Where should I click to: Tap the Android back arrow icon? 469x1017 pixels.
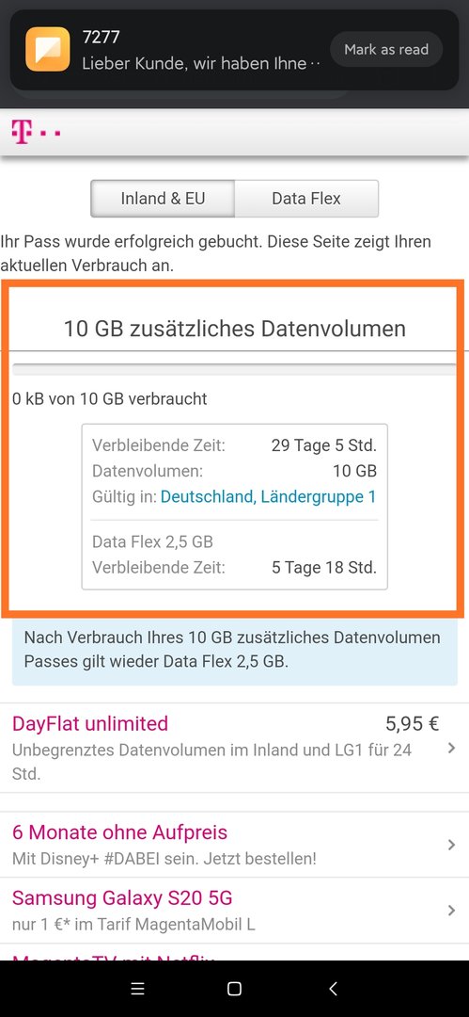click(333, 989)
